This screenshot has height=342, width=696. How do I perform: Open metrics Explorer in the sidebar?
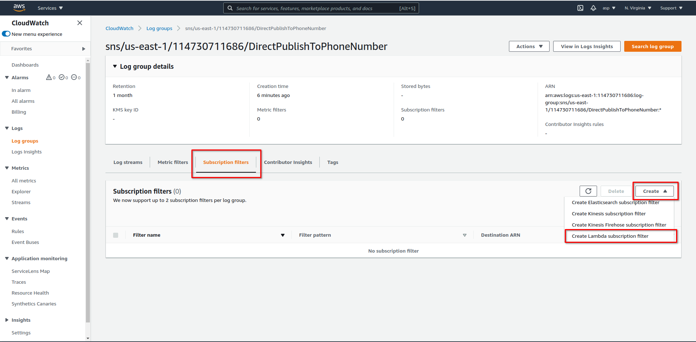[x=21, y=191]
